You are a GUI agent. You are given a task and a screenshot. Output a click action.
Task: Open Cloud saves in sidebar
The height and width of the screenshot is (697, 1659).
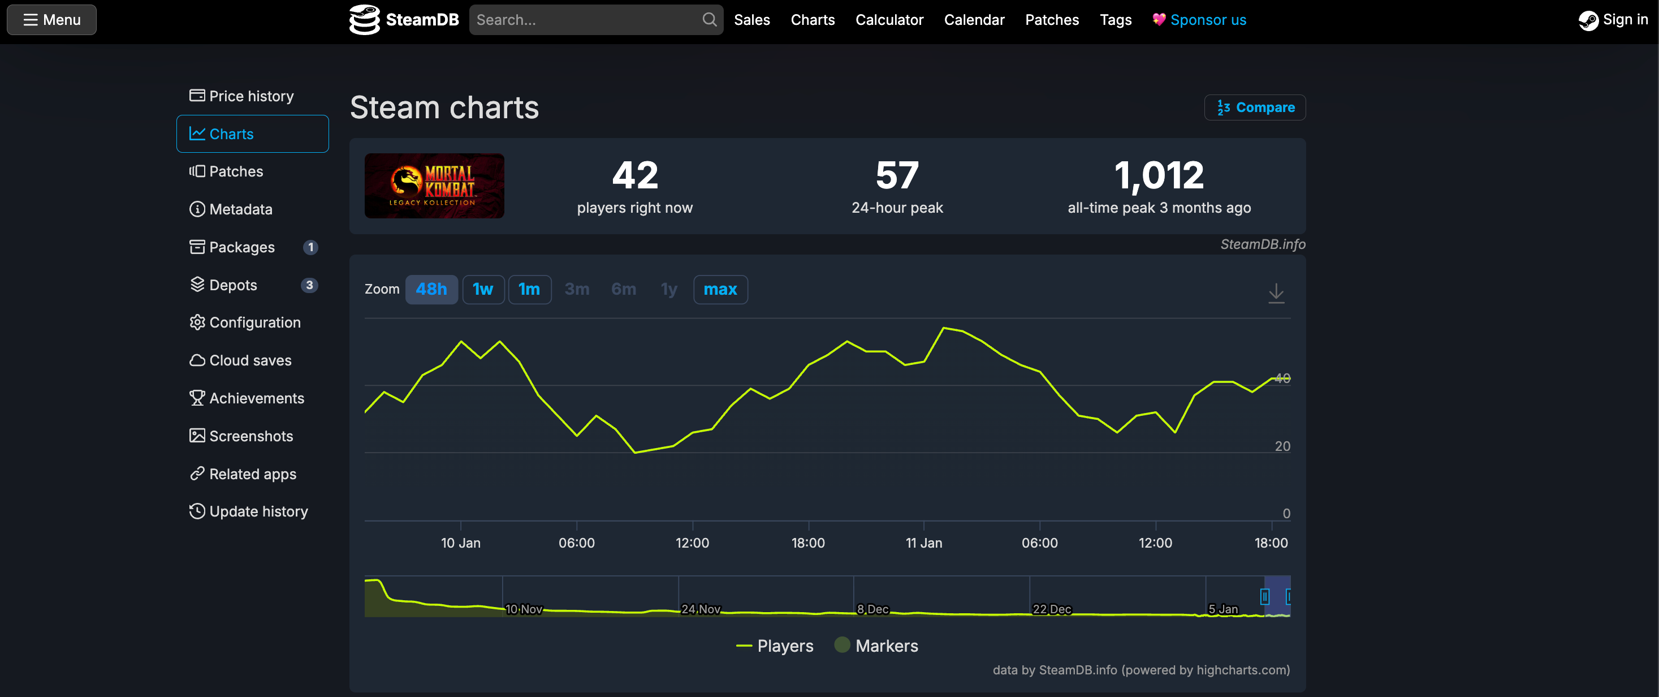click(x=250, y=360)
